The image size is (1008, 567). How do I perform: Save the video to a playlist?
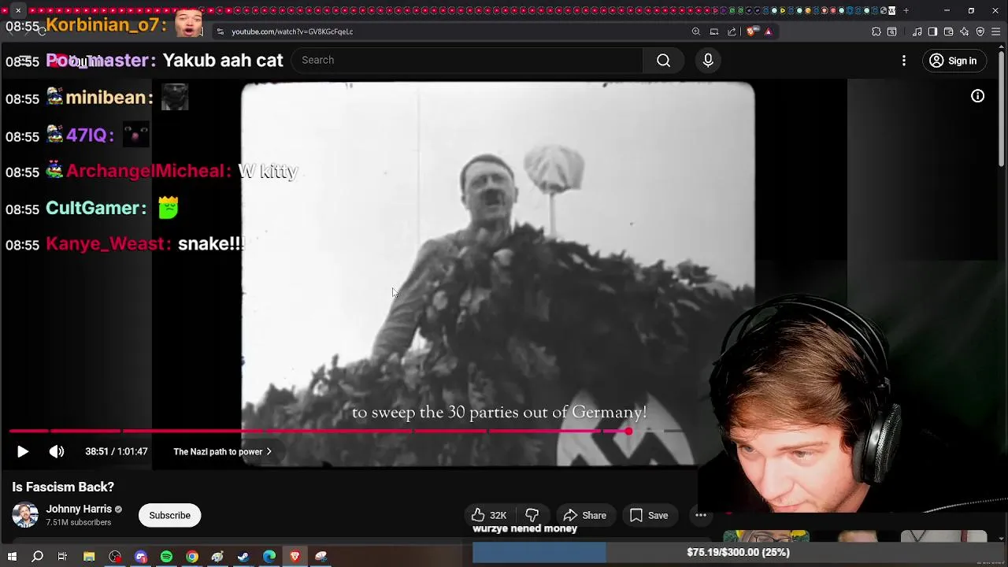pyautogui.click(x=649, y=515)
